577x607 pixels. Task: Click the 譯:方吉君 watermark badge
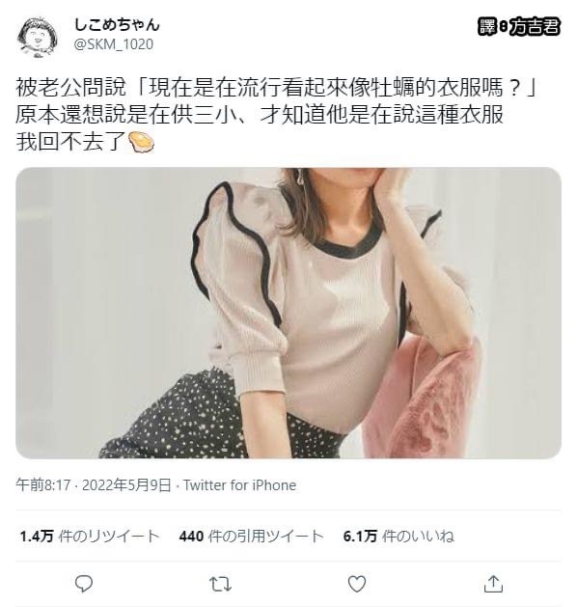pyautogui.click(x=519, y=27)
